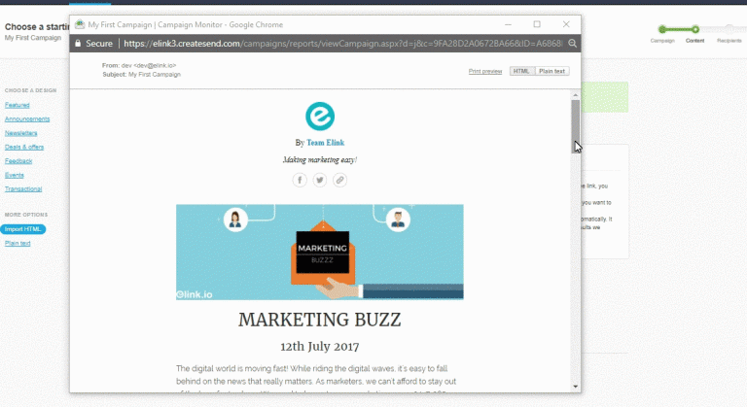Click the zoom magnifier icon in address bar
Viewport: 747px width, 407px height.
click(x=572, y=44)
